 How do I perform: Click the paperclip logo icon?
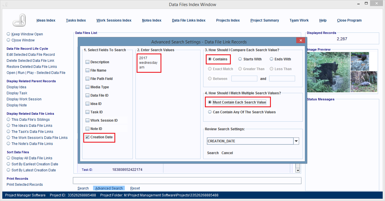point(19,20)
